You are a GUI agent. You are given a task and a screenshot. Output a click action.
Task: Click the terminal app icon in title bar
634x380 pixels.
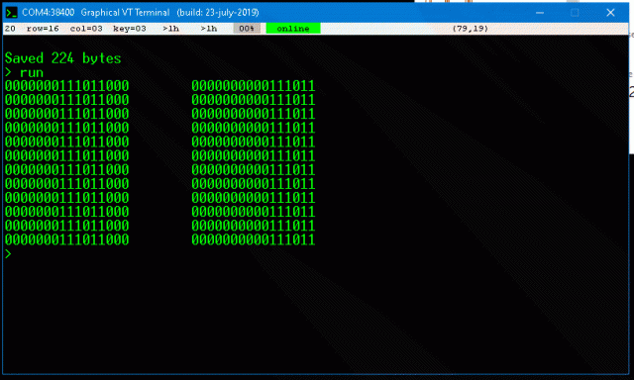11,13
